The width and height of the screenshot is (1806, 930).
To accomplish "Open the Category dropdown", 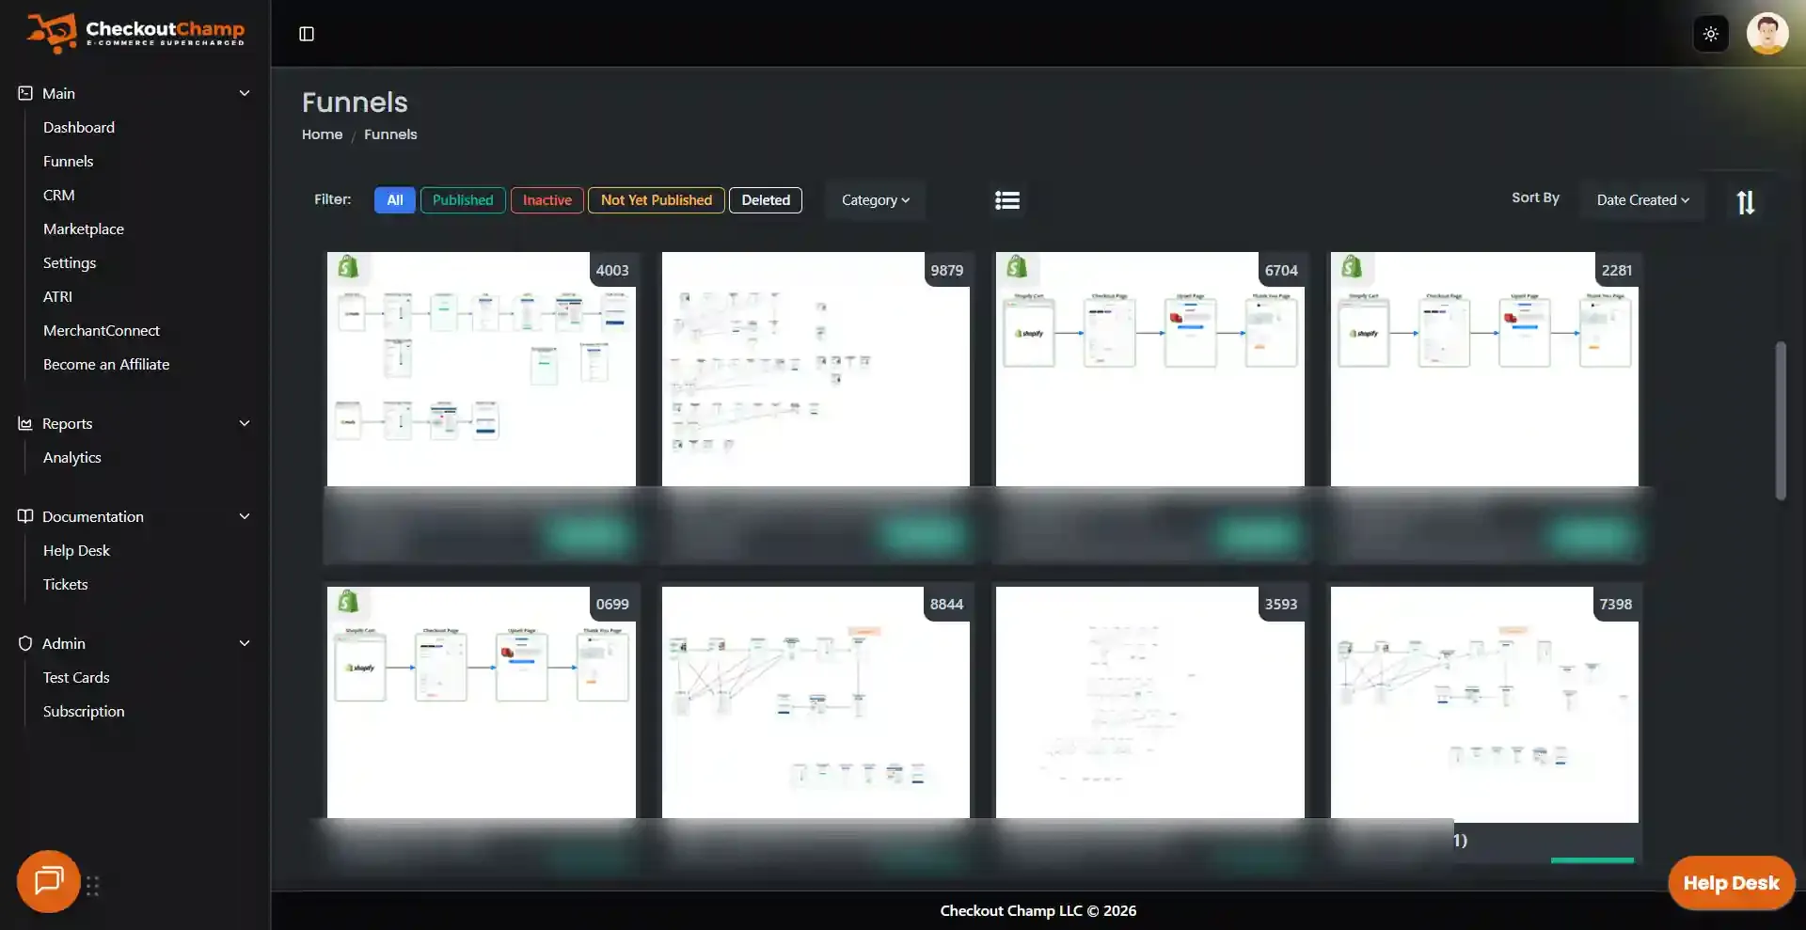I will (875, 200).
